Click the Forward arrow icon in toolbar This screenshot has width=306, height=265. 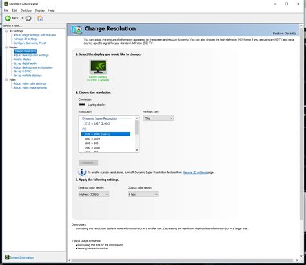coord(28,18)
